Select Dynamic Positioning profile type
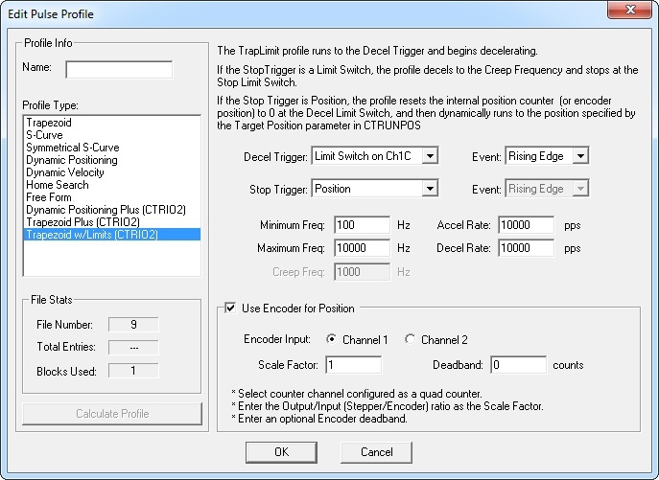The width and height of the screenshot is (659, 480). pos(112,160)
